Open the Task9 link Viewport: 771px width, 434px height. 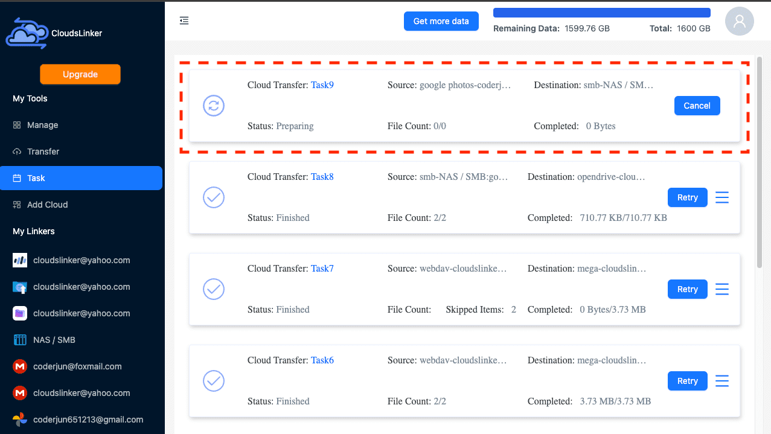[x=322, y=85]
